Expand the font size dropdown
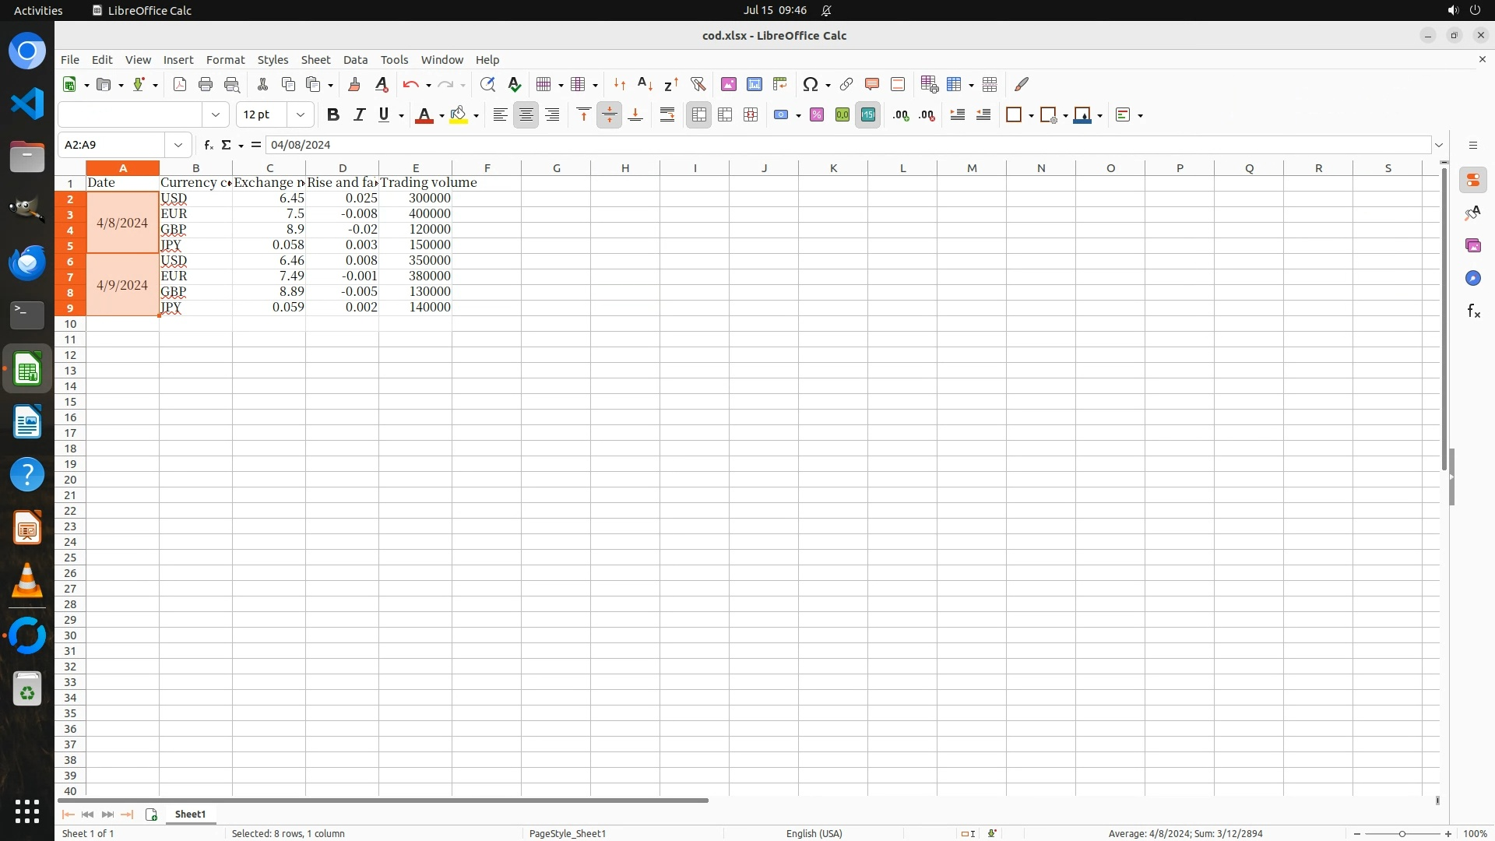Image resolution: width=1495 pixels, height=841 pixels. (301, 115)
